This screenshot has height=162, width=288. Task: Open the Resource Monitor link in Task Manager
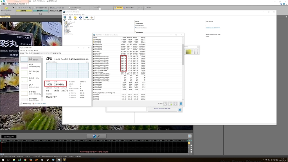(x=40, y=104)
